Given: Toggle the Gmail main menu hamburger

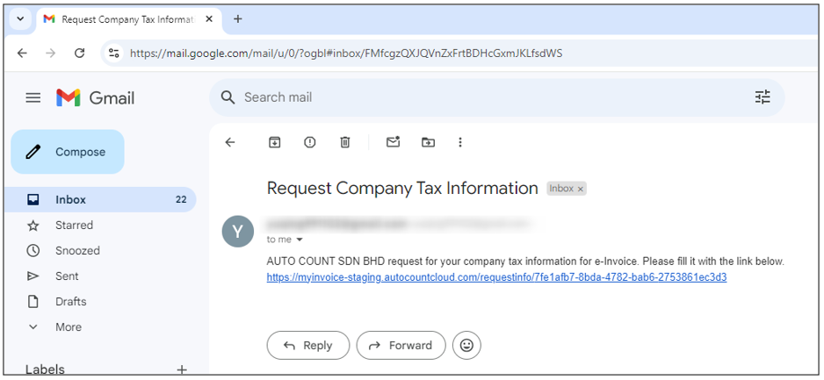Looking at the screenshot, I should [x=33, y=97].
